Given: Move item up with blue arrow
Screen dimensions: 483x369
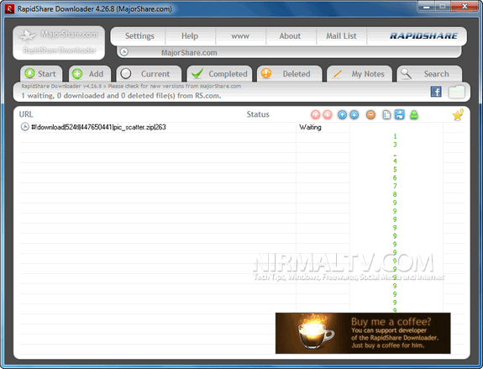Looking at the screenshot, I should 342,115.
